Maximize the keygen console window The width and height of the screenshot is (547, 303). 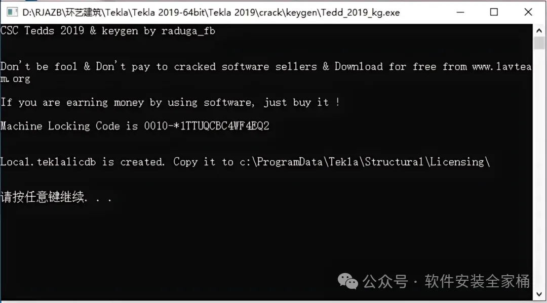coord(494,12)
